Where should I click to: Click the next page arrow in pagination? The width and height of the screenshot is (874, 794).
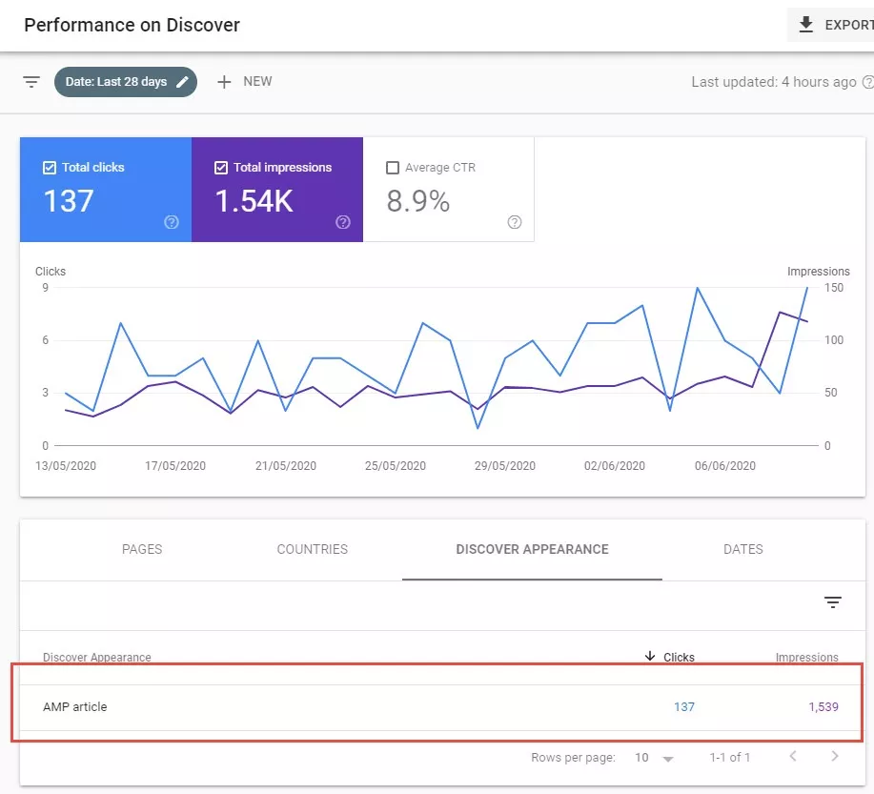[835, 757]
